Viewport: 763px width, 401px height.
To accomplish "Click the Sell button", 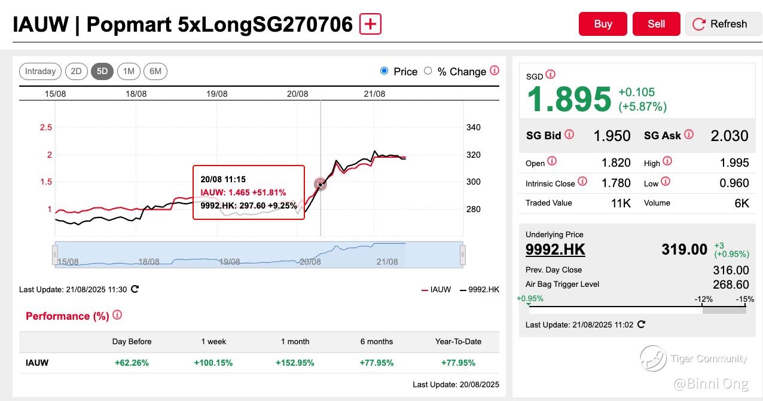I will pyautogui.click(x=657, y=24).
